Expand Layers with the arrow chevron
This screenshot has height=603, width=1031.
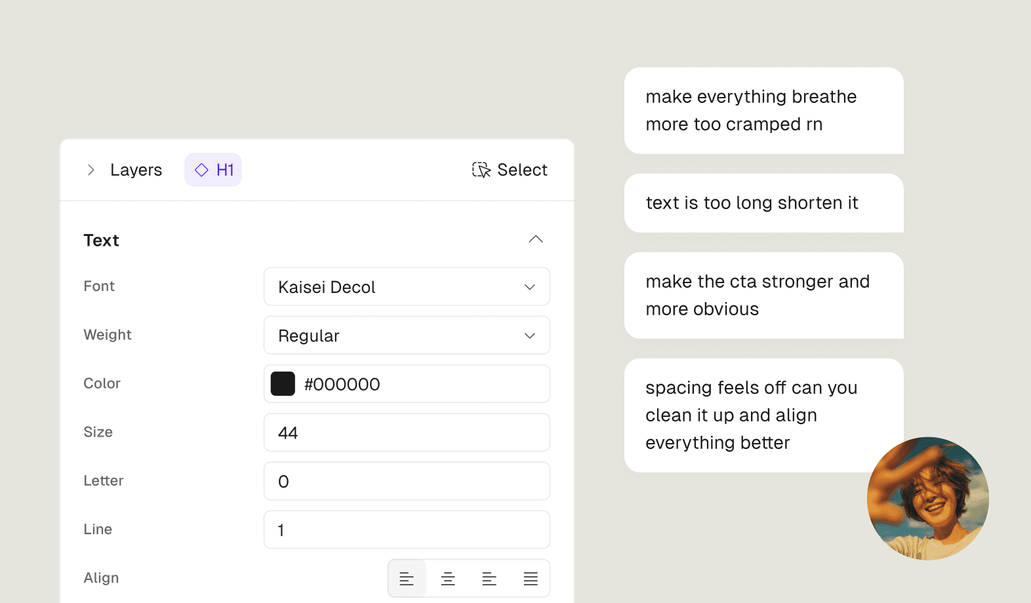point(91,170)
